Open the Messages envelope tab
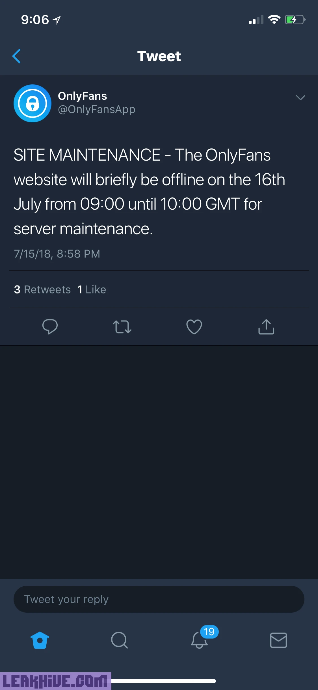The height and width of the screenshot is (690, 318). click(278, 640)
